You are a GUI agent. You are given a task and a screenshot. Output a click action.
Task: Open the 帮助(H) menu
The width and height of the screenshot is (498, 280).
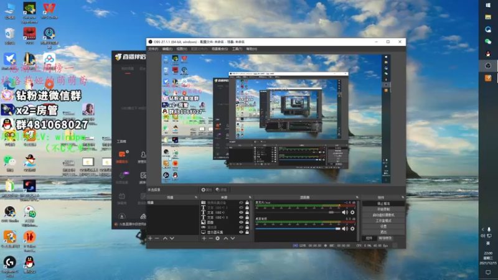[251, 49]
